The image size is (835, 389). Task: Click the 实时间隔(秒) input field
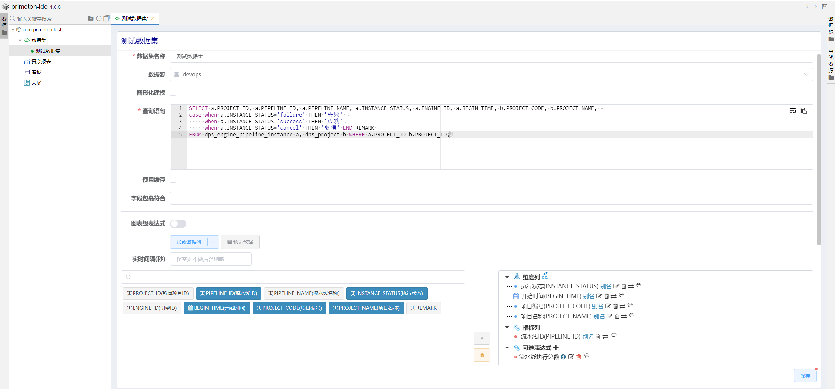211,259
